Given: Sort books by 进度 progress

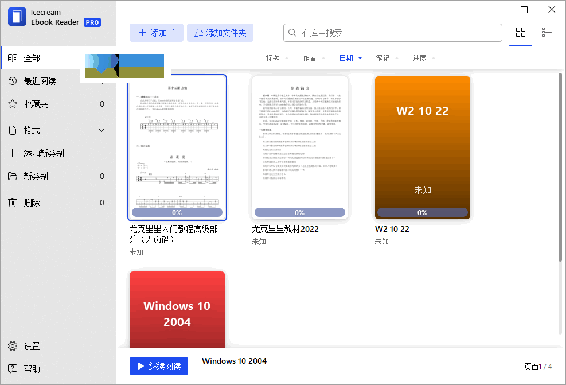Looking at the screenshot, I should (424, 58).
